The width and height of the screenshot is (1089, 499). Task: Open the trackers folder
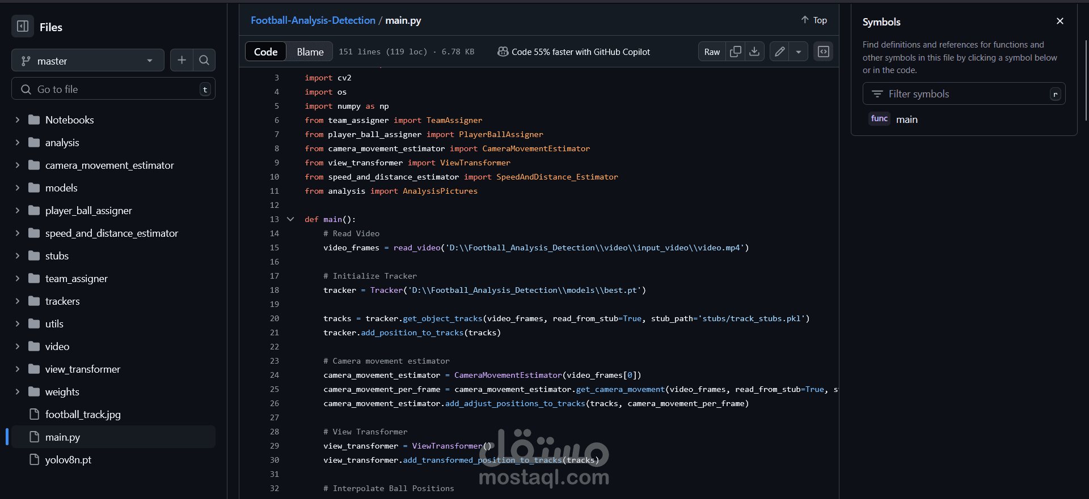[62, 301]
